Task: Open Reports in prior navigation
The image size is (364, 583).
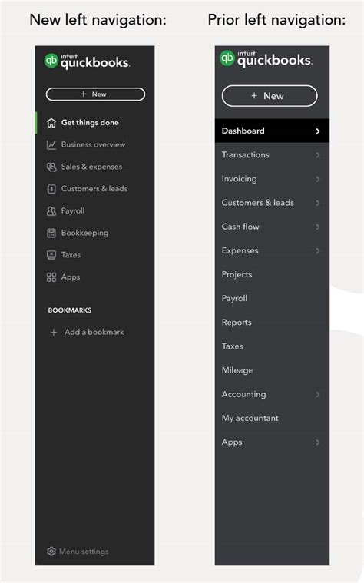Action: 237,323
